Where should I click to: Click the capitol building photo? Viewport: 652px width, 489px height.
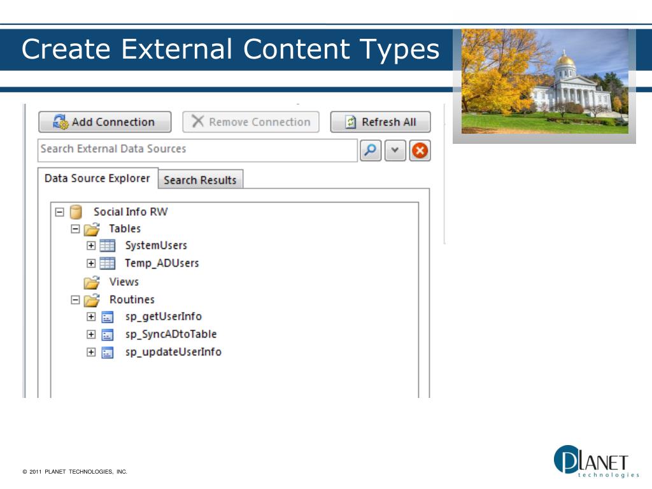545,81
